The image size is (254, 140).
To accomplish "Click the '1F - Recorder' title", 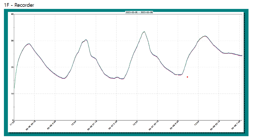I will pyautogui.click(x=19, y=5).
